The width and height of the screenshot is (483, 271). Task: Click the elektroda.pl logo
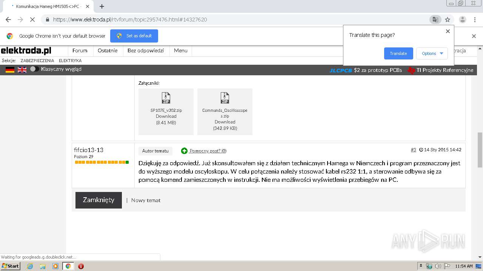(x=26, y=50)
